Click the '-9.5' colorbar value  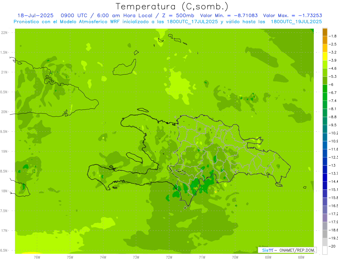(333, 125)
